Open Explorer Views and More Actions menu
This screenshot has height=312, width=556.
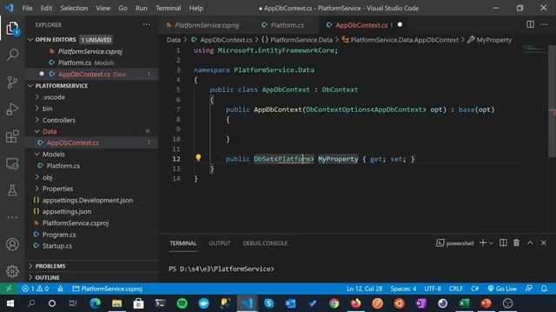coord(147,24)
